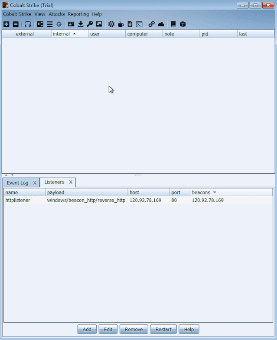The image size is (277, 340).
Task: Sort listeners by host column header
Action: (149, 193)
